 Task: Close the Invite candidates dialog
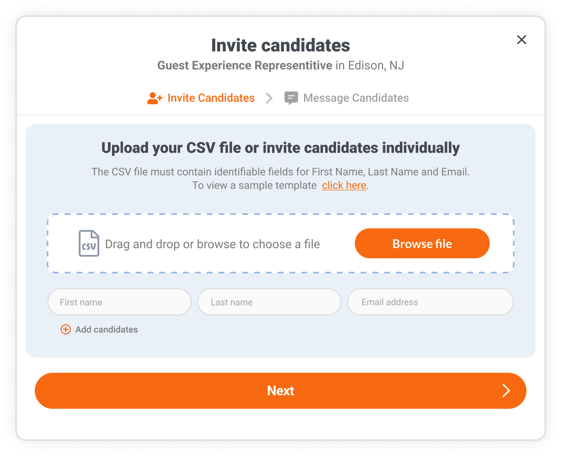click(x=521, y=40)
